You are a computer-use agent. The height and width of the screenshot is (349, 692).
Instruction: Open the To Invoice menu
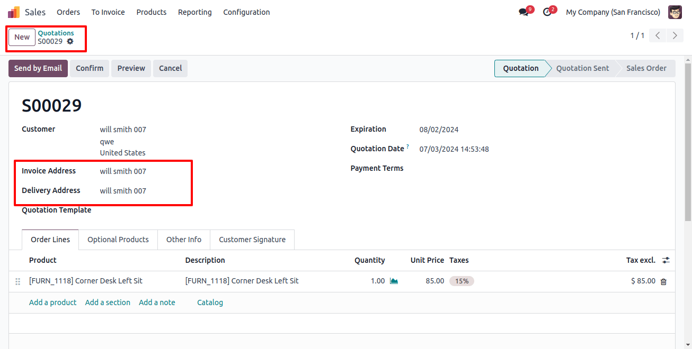108,12
